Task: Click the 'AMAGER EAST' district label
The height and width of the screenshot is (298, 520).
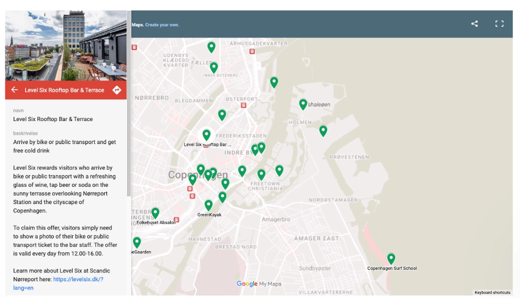Action: (x=316, y=239)
